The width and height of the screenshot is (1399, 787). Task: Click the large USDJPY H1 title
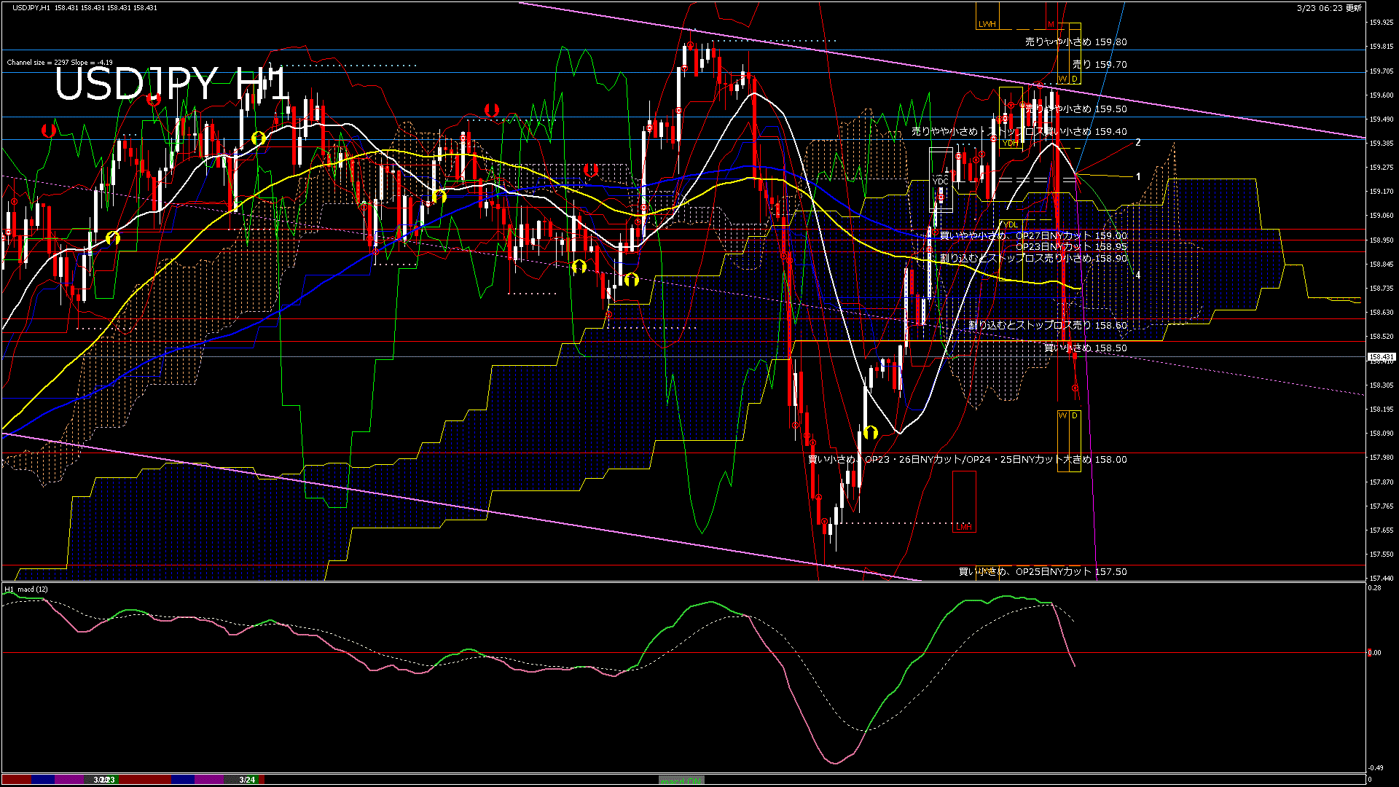pos(172,84)
